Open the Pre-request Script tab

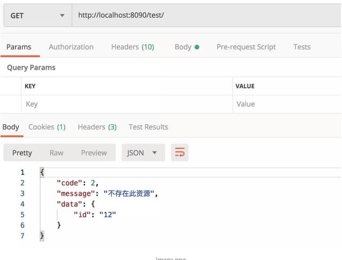[x=246, y=47]
